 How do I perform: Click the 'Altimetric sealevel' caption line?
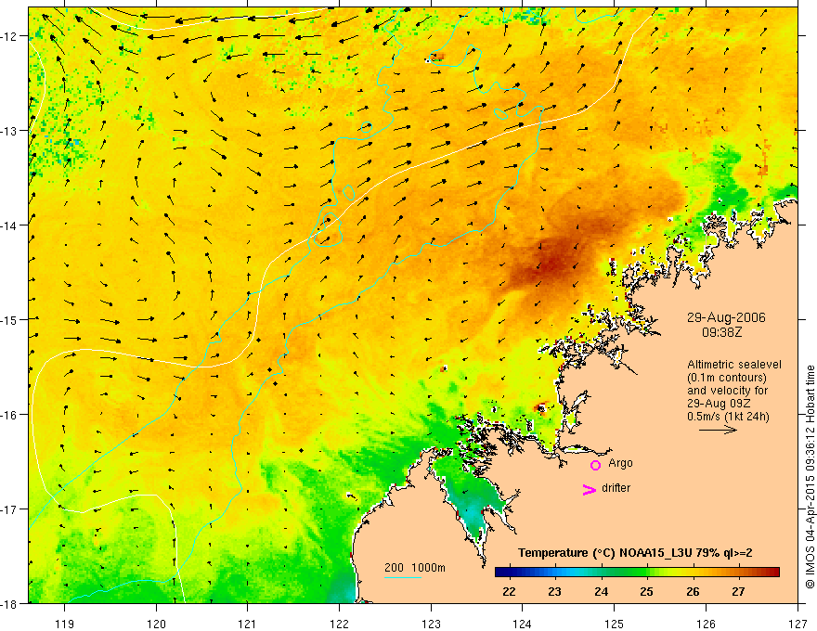734,365
